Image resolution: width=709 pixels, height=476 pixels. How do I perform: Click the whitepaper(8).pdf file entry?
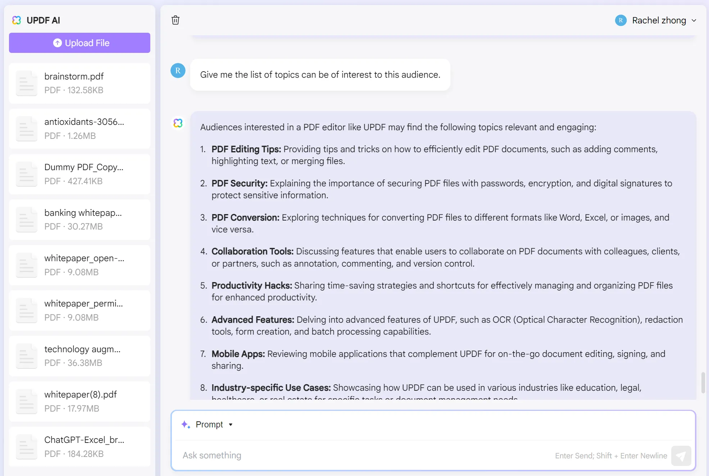pos(79,401)
